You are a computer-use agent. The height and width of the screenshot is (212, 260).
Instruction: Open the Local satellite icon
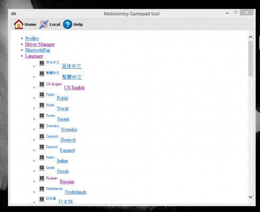pos(44,24)
